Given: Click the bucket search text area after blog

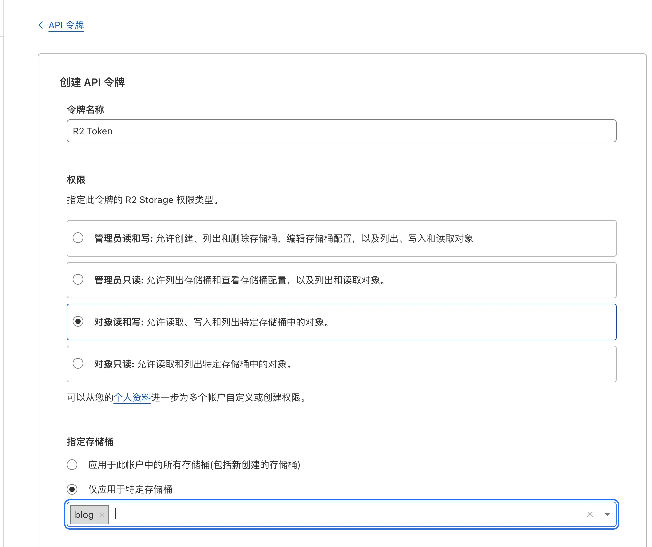Looking at the screenshot, I should click(x=334, y=514).
